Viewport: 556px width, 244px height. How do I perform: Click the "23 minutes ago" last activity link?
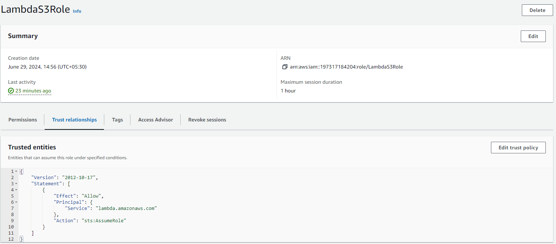click(33, 91)
